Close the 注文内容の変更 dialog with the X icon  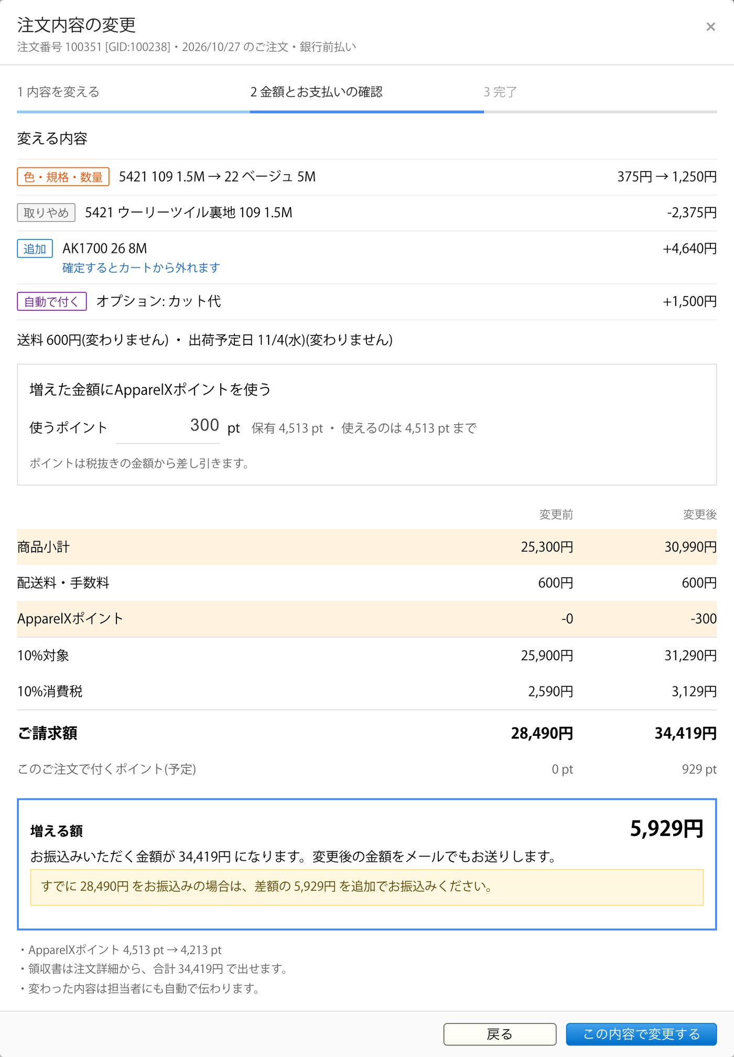(710, 27)
